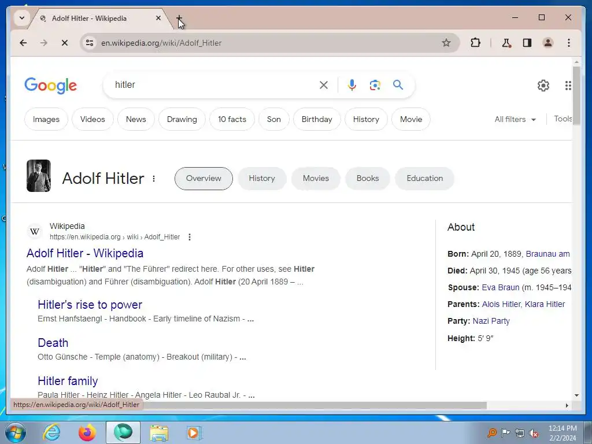Image resolution: width=592 pixels, height=444 pixels.
Task: Click the vertical page scrollbar thumb
Action: click(576, 97)
